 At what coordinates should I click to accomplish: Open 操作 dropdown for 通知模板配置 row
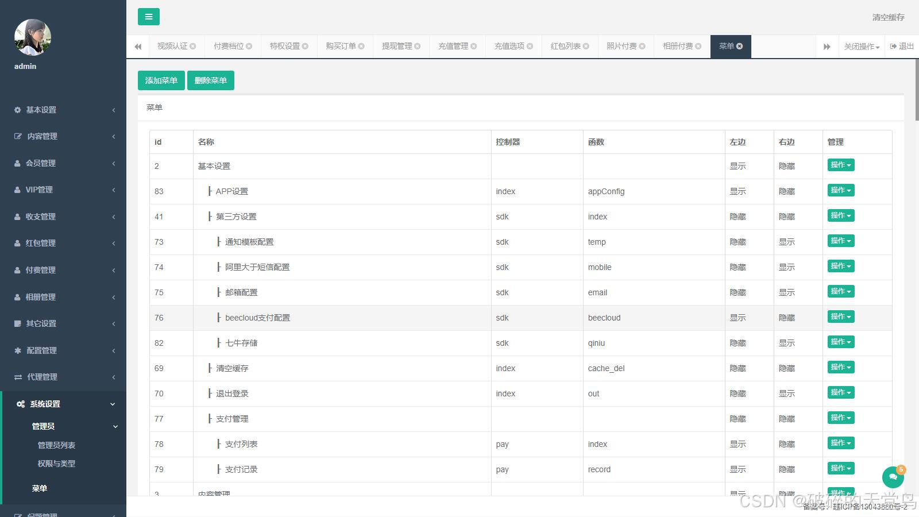[841, 241]
